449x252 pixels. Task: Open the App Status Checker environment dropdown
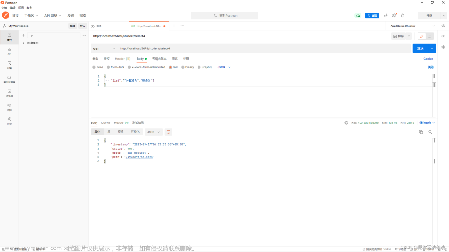point(413,26)
